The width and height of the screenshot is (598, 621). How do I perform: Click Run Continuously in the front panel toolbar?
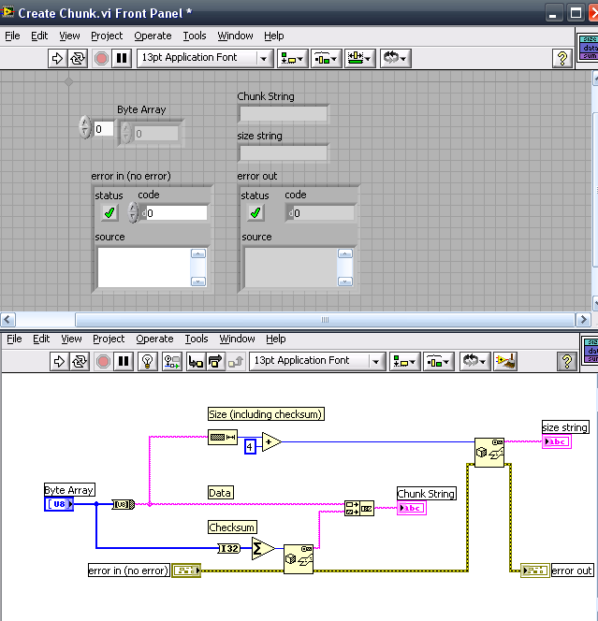[x=79, y=58]
